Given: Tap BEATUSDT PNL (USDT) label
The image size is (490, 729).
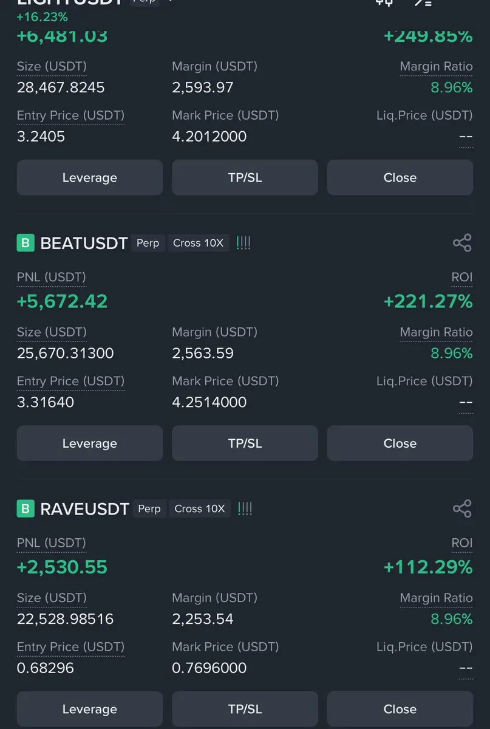Looking at the screenshot, I should coord(51,278).
